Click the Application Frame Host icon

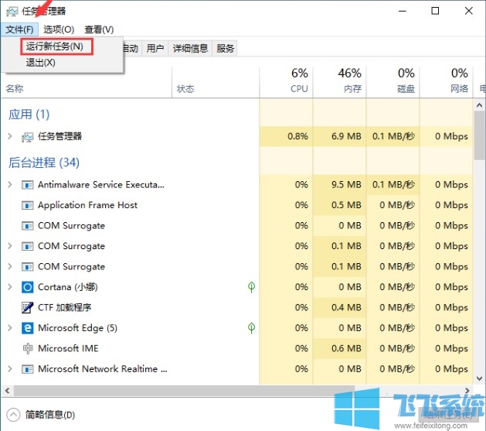tap(27, 205)
